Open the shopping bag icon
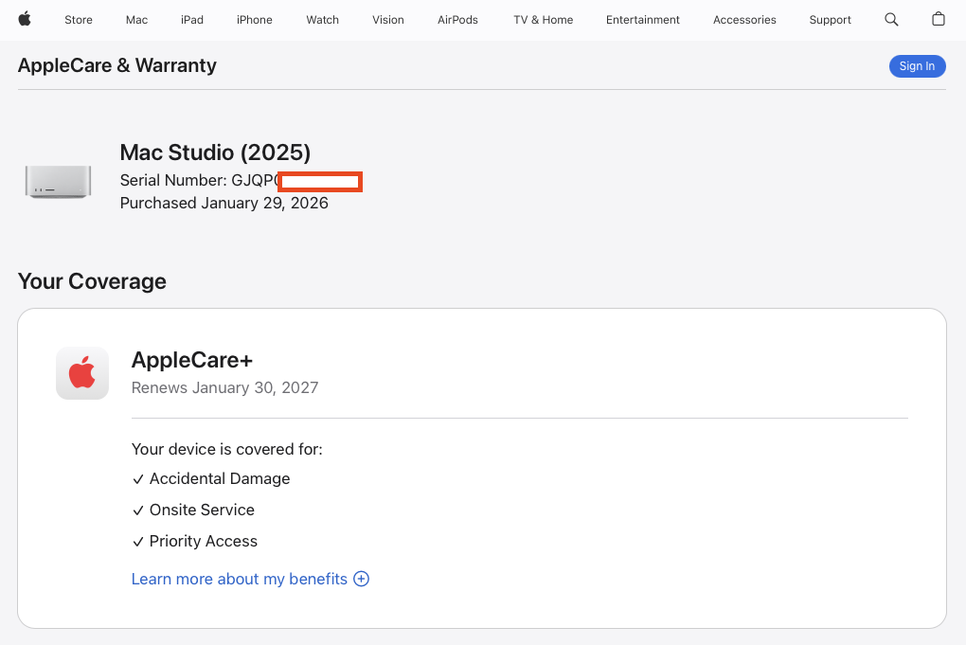This screenshot has height=645, width=966. 938,19
